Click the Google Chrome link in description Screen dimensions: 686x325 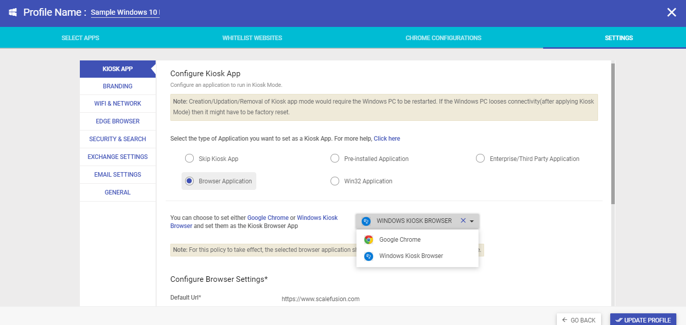(267, 218)
